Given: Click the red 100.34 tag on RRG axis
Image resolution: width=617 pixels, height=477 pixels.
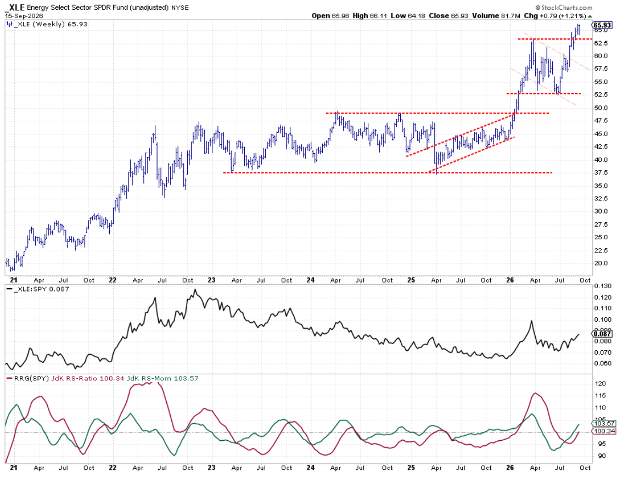Looking at the screenshot, I should [x=604, y=431].
